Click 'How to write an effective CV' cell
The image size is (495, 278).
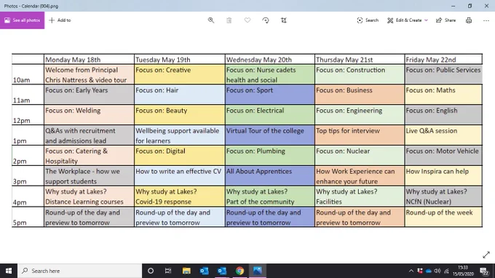(179, 176)
